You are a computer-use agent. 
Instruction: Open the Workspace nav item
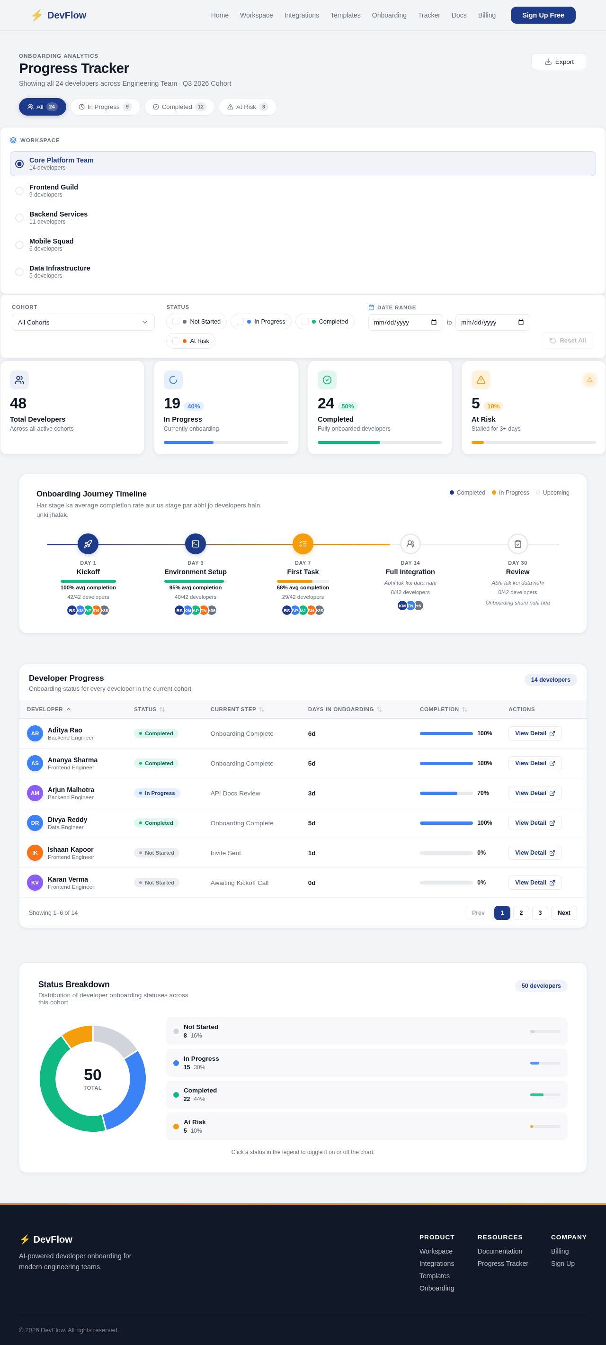coord(256,15)
